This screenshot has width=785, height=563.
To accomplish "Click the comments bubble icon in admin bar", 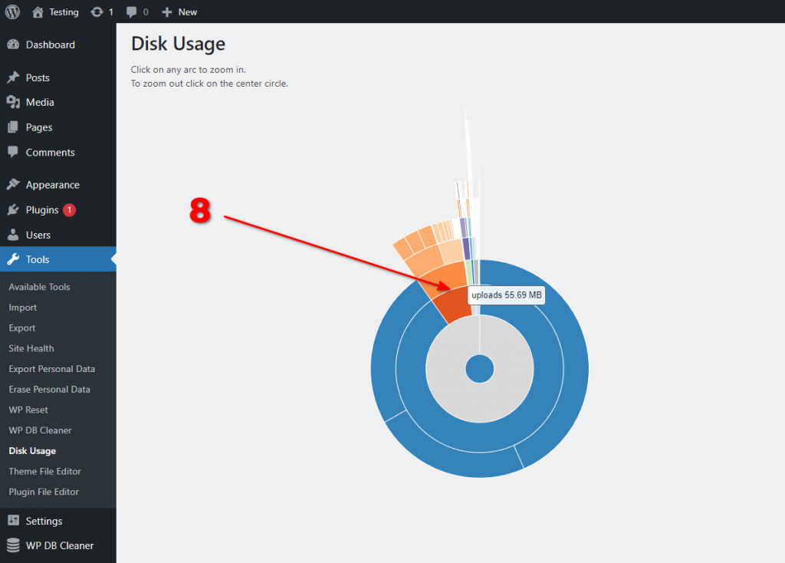I will tap(131, 12).
